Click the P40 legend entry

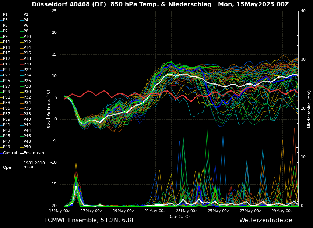pos(27,120)
